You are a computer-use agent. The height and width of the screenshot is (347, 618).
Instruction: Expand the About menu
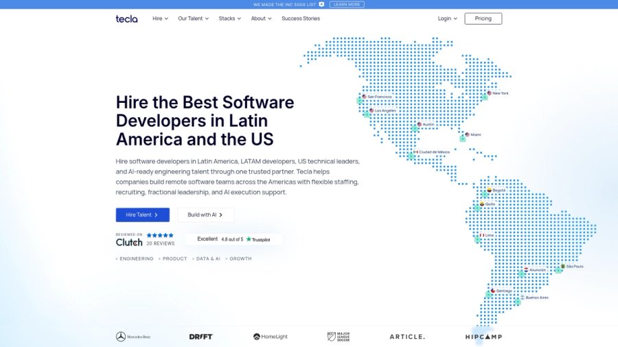262,19
